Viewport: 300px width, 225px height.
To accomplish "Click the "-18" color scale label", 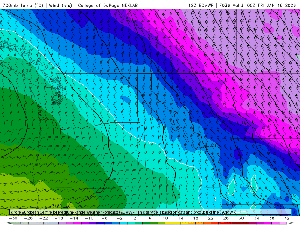I will [x=59, y=218].
